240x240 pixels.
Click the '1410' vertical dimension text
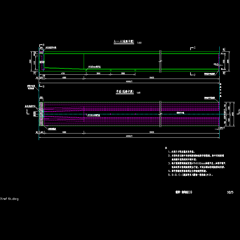(x=34, y=63)
